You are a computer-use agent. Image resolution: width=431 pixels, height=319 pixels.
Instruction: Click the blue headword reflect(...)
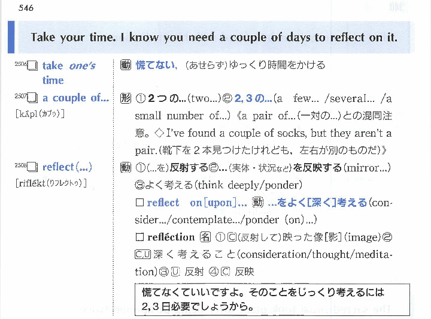67,167
